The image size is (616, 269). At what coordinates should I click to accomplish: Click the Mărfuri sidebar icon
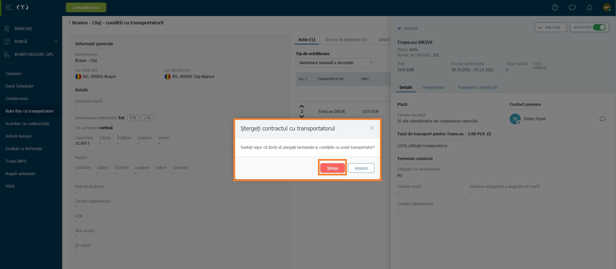click(7, 29)
